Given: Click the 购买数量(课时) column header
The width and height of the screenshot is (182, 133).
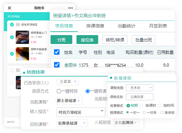Looking at the screenshot, I should pos(139,52).
